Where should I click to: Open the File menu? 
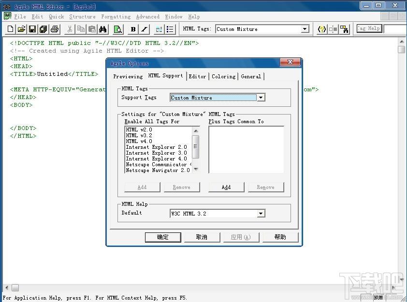(x=20, y=16)
